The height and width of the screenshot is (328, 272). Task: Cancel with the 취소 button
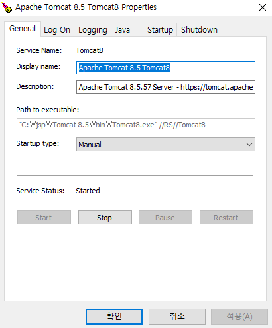177,317
